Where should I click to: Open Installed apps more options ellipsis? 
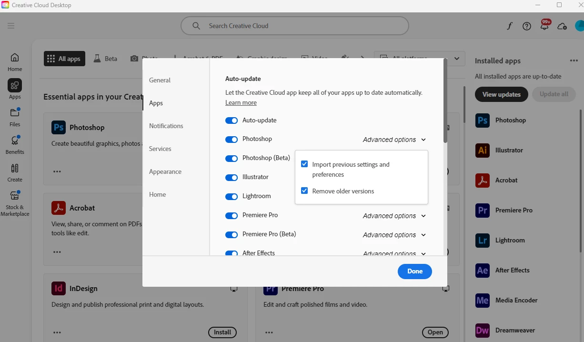tap(574, 60)
